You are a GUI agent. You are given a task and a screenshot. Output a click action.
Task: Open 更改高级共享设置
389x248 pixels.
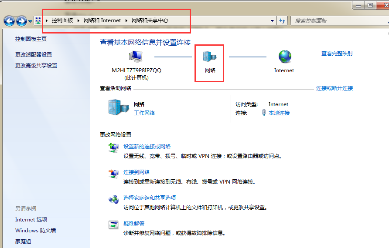click(36, 66)
